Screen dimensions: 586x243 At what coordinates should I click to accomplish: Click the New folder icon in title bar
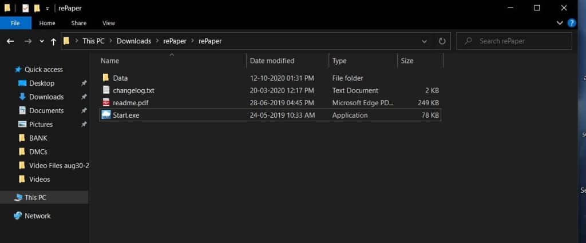pyautogui.click(x=37, y=8)
